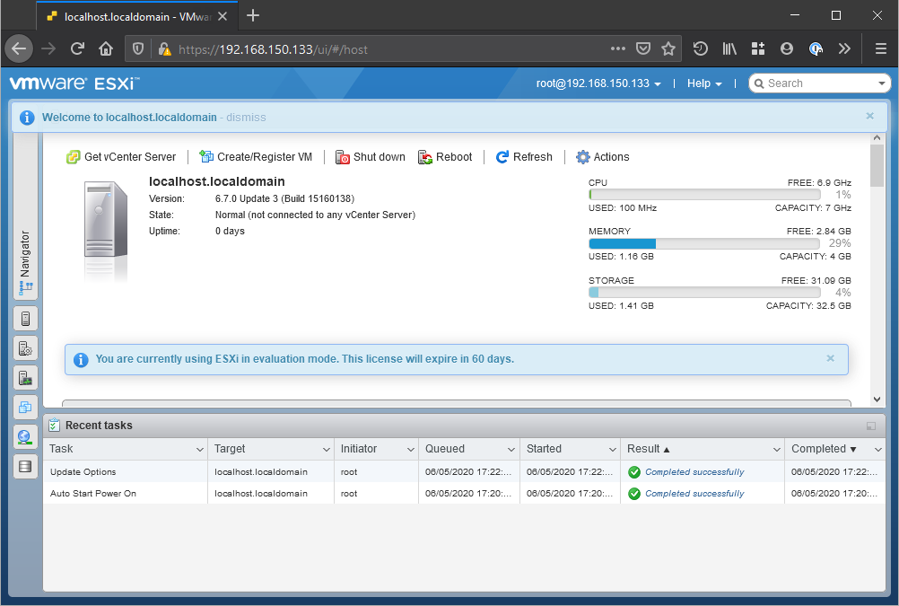Open the Monitor icon in left sidebar
899x606 pixels.
click(25, 378)
